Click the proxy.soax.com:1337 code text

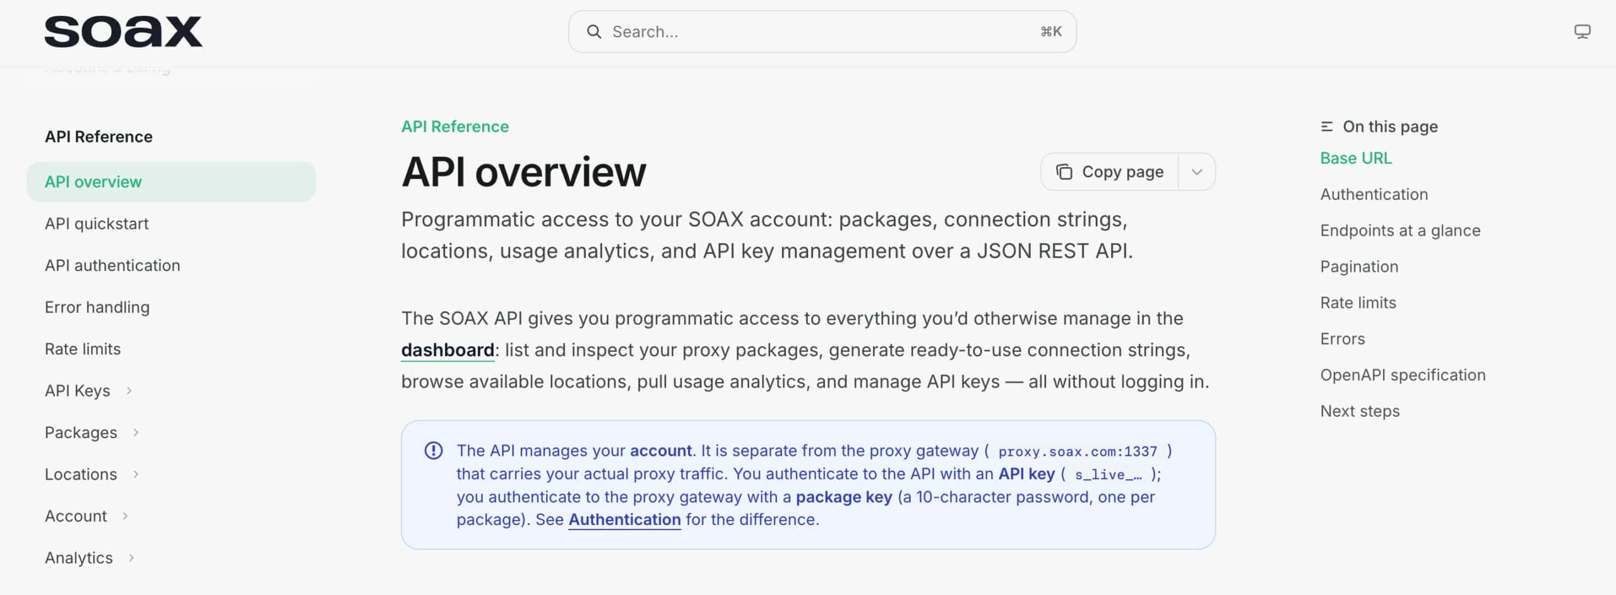click(1078, 451)
